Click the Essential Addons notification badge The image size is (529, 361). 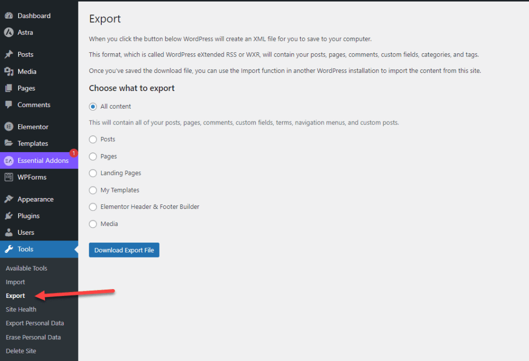pyautogui.click(x=73, y=153)
